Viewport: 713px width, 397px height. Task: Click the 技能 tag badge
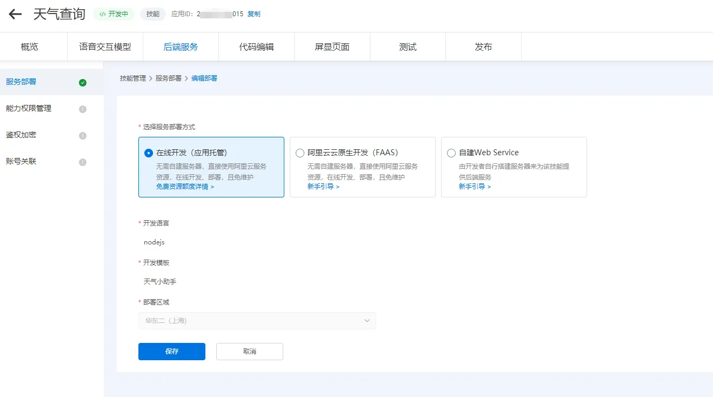pos(153,14)
